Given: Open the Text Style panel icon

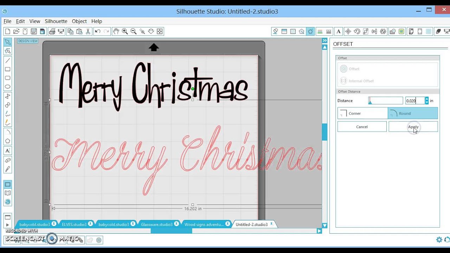Looking at the screenshot, I should pyautogui.click(x=339, y=31).
